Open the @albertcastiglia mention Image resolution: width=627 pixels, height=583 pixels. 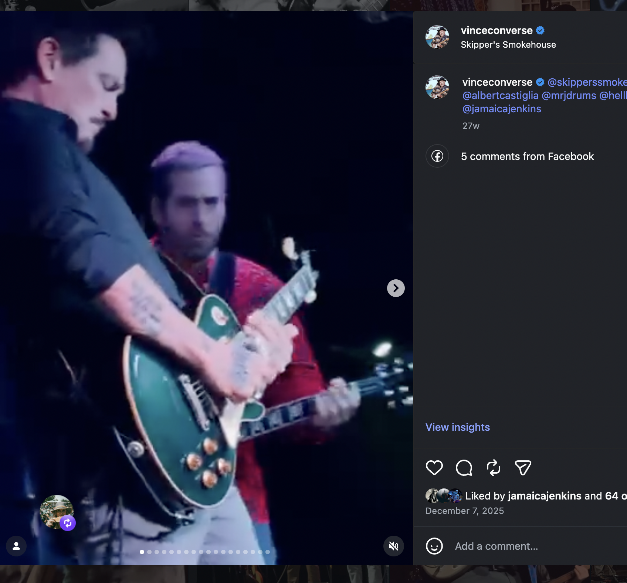pyautogui.click(x=501, y=95)
